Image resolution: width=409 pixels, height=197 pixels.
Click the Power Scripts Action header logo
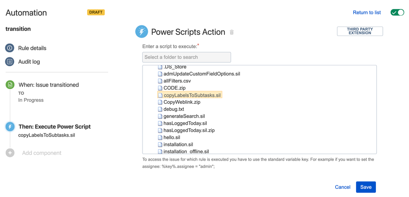[142, 32]
